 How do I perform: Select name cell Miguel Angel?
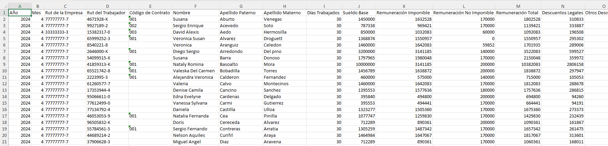pyautogui.click(x=195, y=142)
